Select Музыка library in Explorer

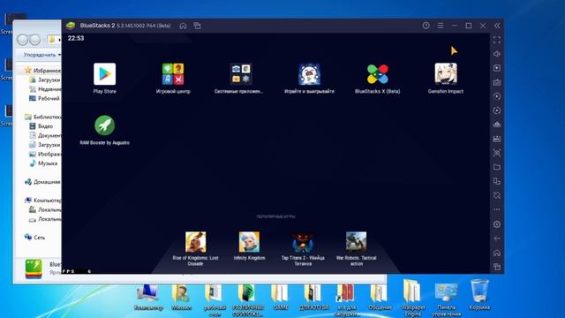pos(43,163)
